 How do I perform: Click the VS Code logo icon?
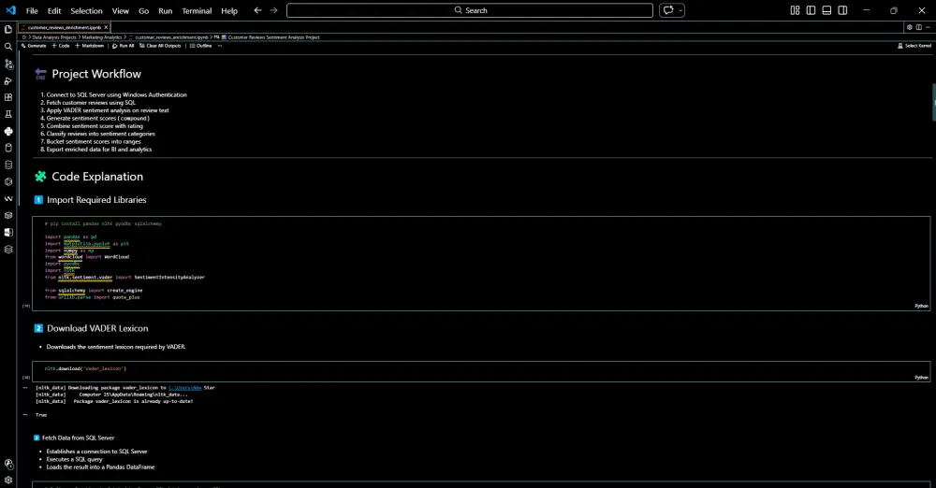pos(10,10)
